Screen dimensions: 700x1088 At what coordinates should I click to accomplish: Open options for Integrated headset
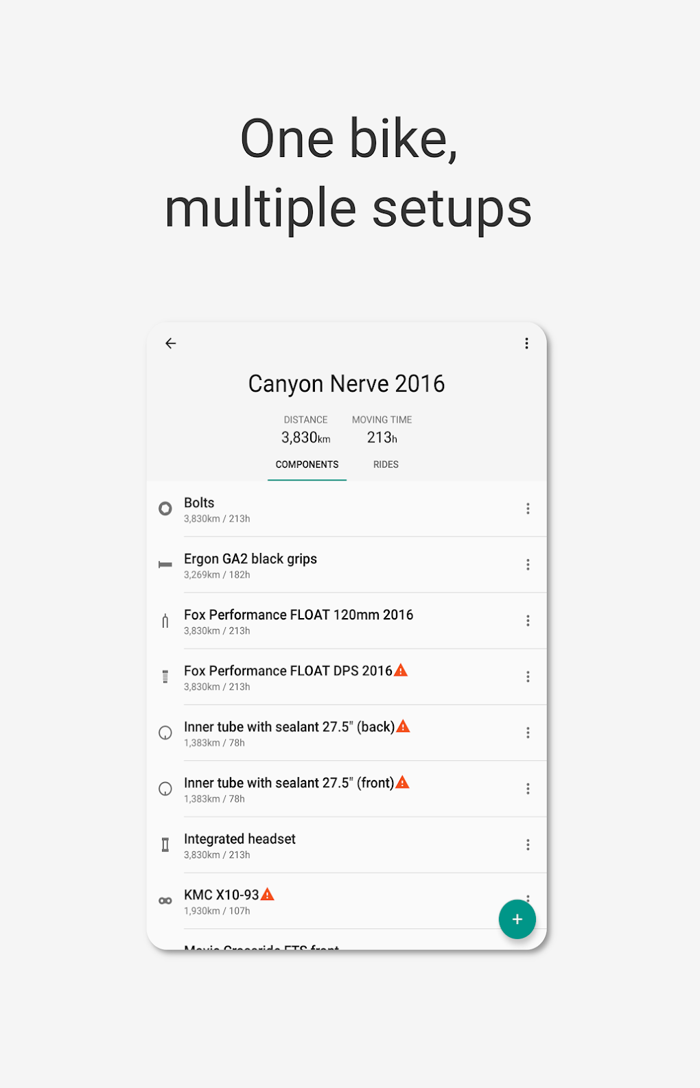tap(528, 845)
